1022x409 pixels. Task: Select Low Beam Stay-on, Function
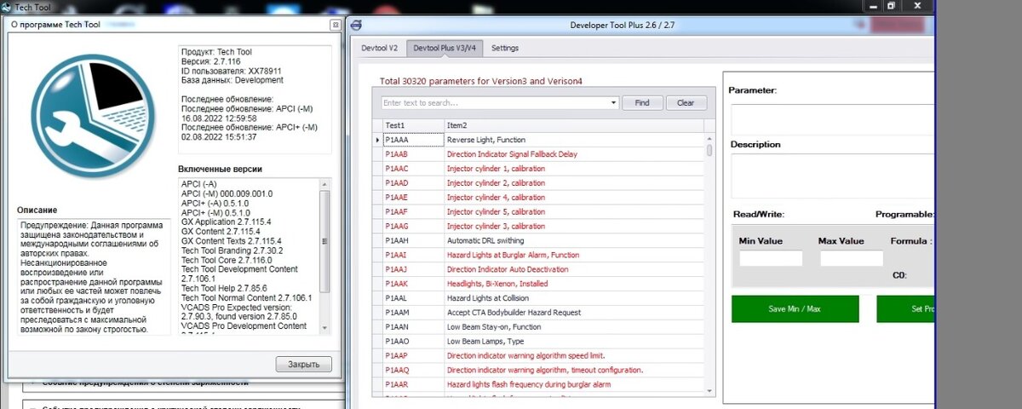(x=494, y=327)
